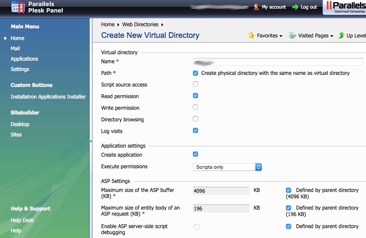
Task: Toggle Enable ASP server-side script debugging checkbox
Action: click(197, 227)
